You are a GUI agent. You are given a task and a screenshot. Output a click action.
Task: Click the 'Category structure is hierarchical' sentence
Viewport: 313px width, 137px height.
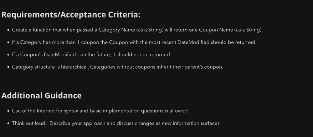pos(50,67)
